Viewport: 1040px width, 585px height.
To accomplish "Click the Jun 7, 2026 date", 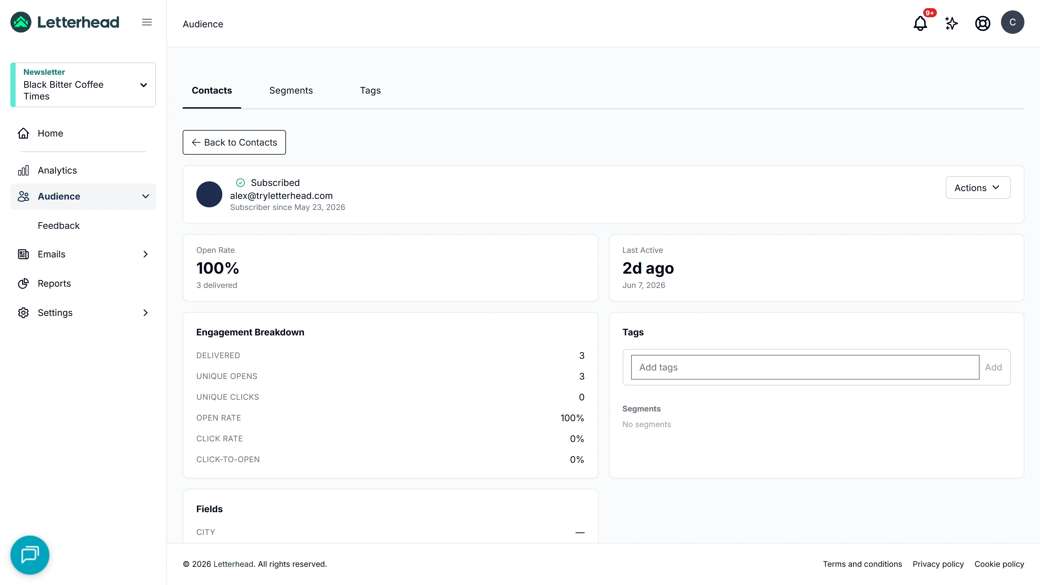I will coord(643,285).
